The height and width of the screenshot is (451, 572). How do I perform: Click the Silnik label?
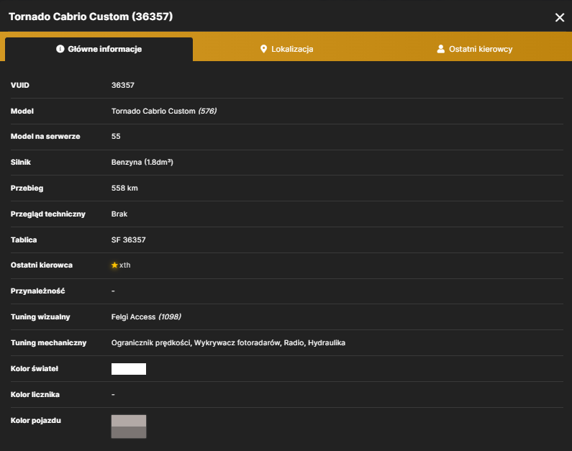(20, 162)
